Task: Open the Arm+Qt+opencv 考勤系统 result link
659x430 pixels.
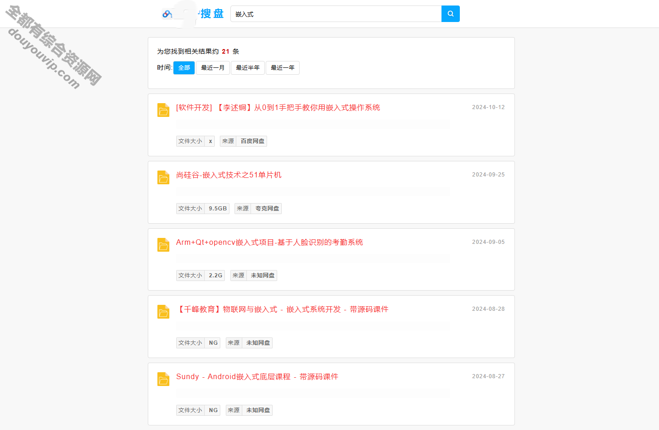Action: pos(269,243)
